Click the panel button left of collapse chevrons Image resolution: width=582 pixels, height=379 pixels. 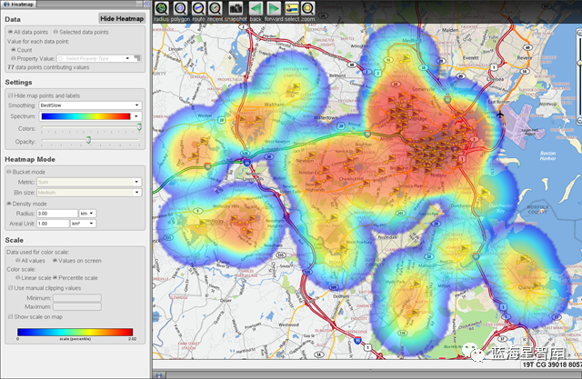pyautogui.click(x=139, y=4)
